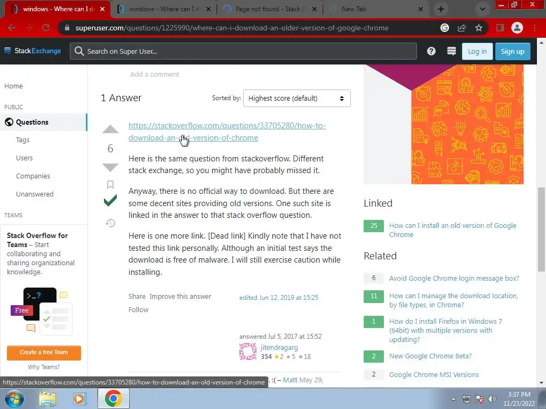The width and height of the screenshot is (546, 409).
Task: Open Users in sidebar
Action: 25,158
